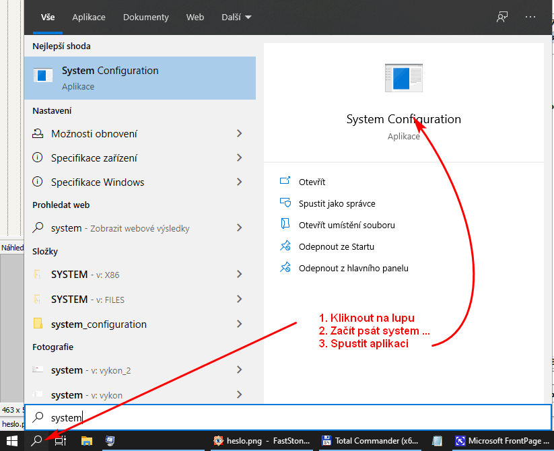The width and height of the screenshot is (554, 451).
Task: Expand the Možnosti obnovení result arrow
Action: pyautogui.click(x=239, y=134)
